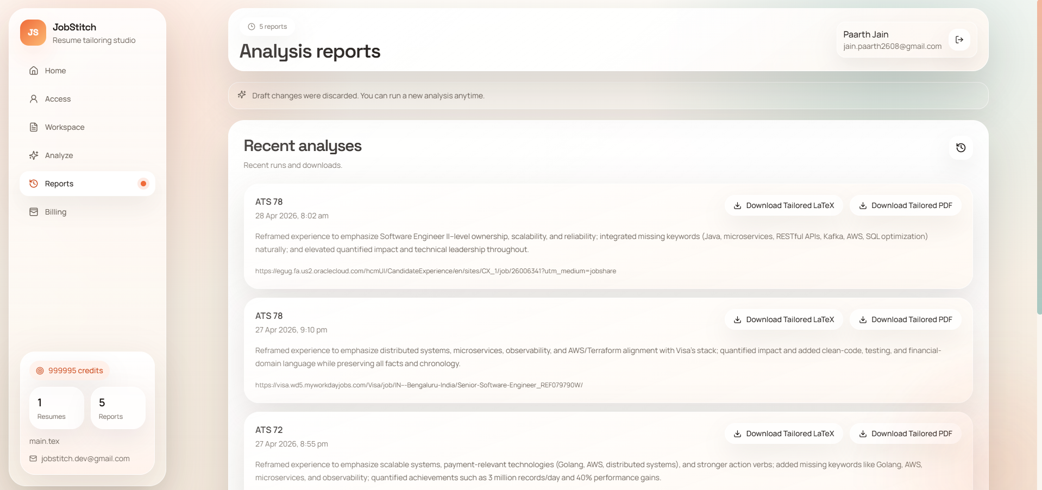This screenshot has width=1042, height=490.
Task: Click the Analyze sparkle icon
Action: (34, 155)
